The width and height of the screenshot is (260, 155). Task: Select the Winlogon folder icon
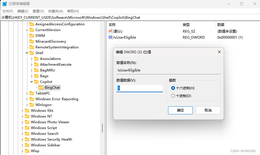32,105
